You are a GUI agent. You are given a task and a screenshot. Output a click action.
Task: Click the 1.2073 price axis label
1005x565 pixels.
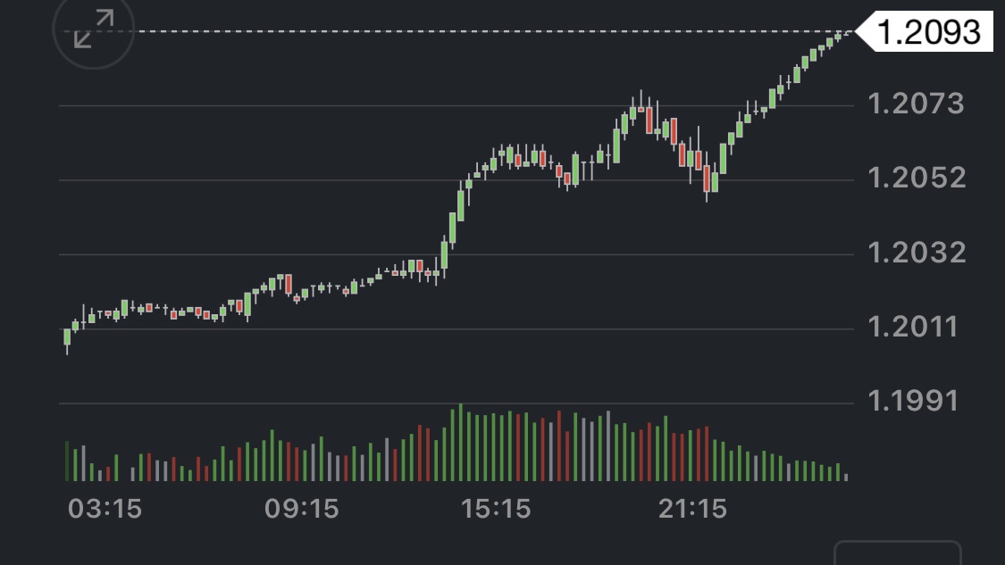(917, 104)
